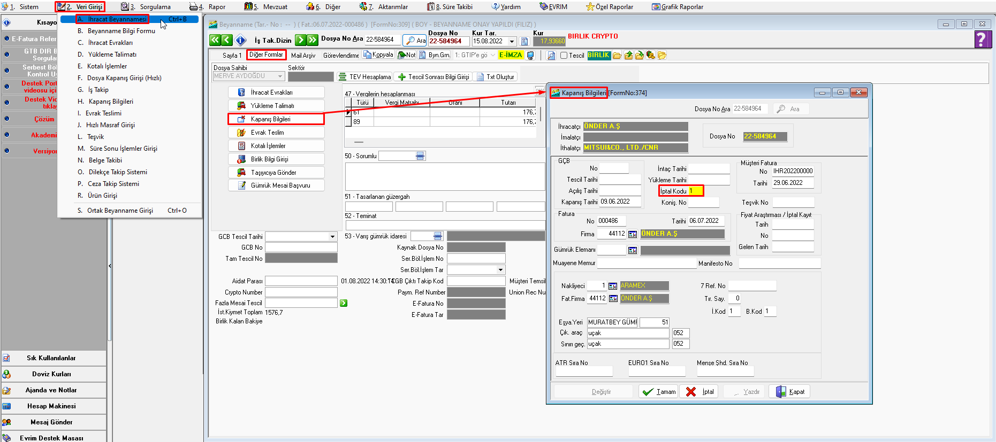This screenshot has width=996, height=442.
Task: Click Kapanış Tarihi field 09.06.2022
Action: 620,201
